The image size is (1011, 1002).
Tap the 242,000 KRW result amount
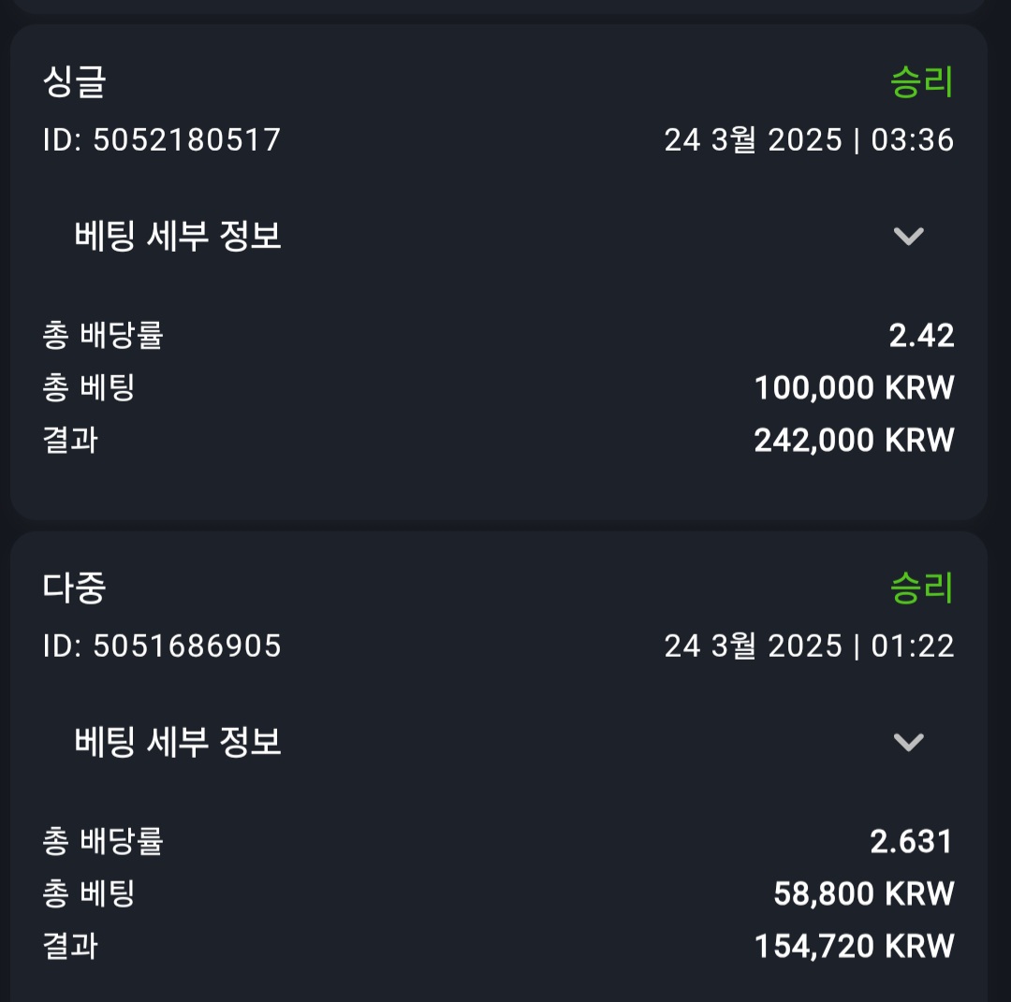(854, 440)
